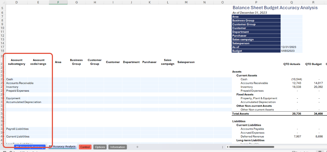The height and width of the screenshot is (152, 327).
Task: Open the Information sheet tab
Action: point(117,147)
